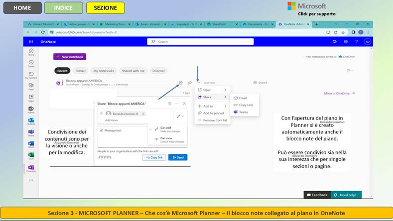Follow the More in OneDrive link
The width and height of the screenshot is (393, 221).
point(339,93)
